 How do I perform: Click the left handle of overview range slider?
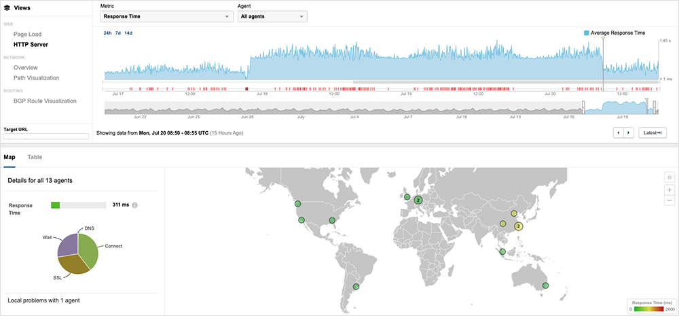click(583, 107)
